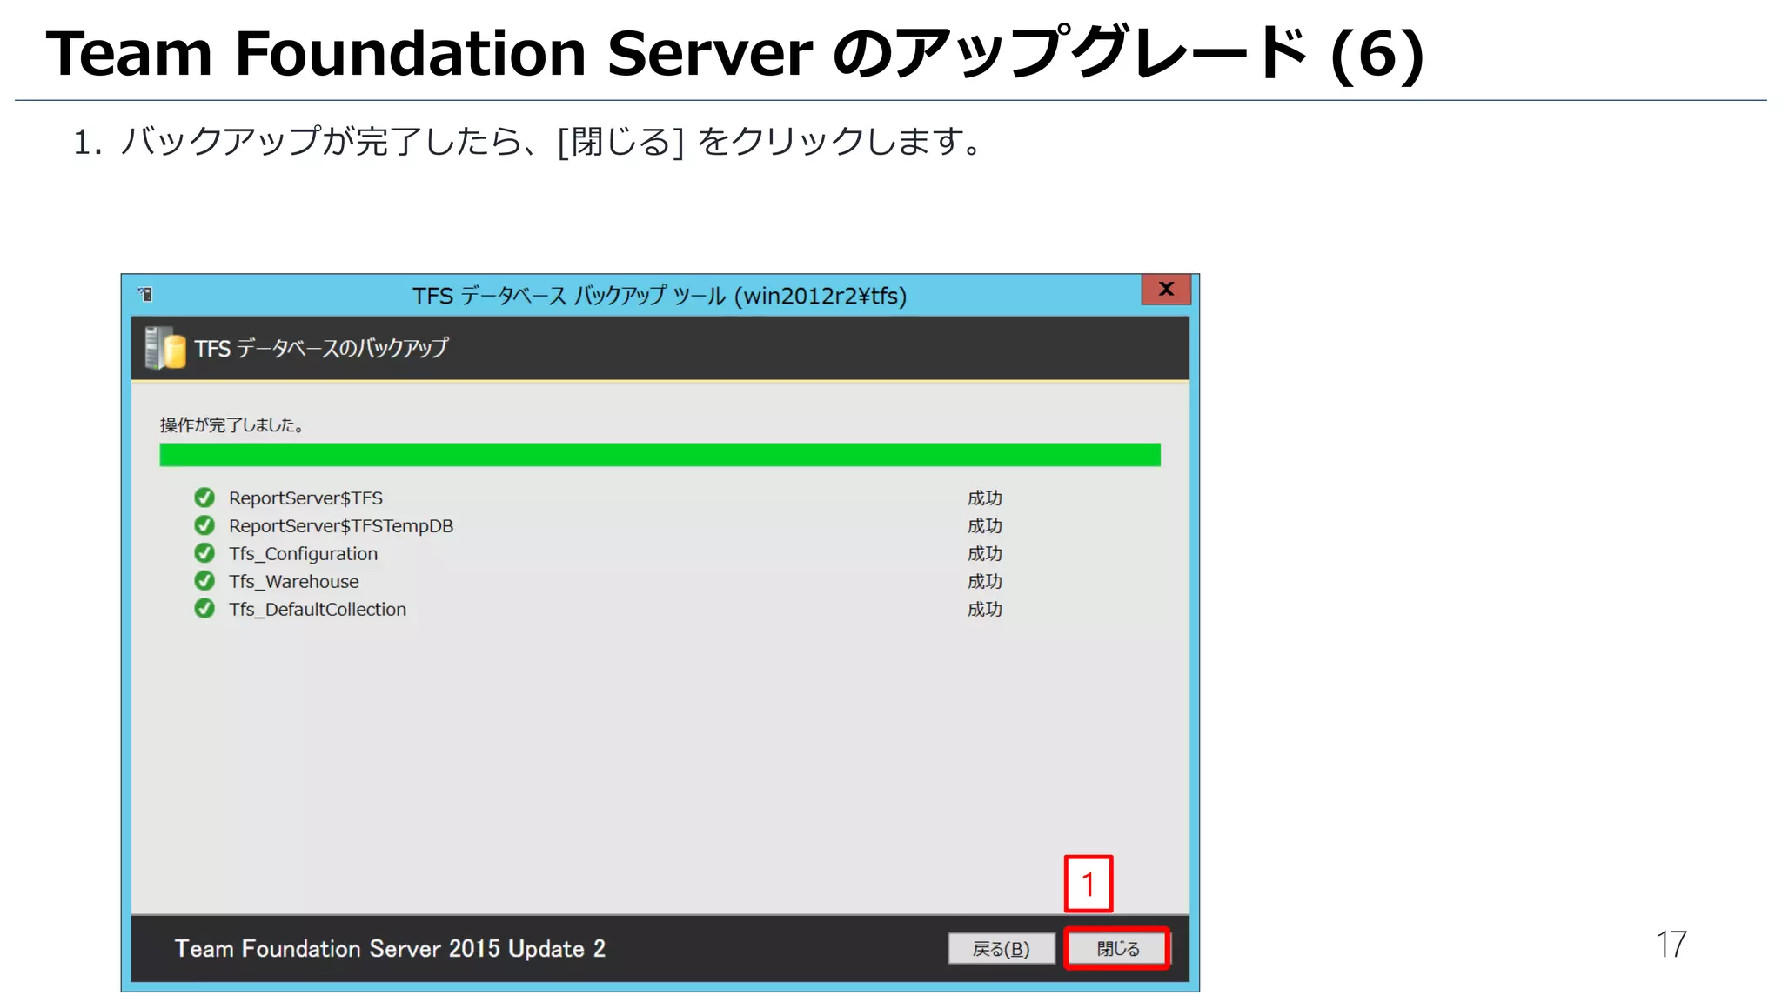The image size is (1782, 1002).
Task: Select the Tfs_Warehouse database entry
Action: click(293, 582)
